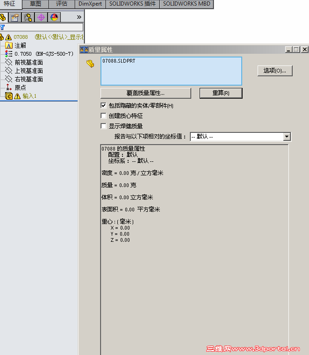Screen dimensions: 309x355
Task: Switch to the 草图 tab
Action: [36, 4]
